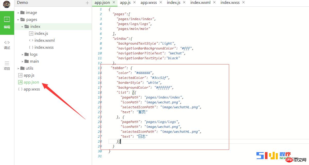Open the 项目 (Project) sidebar icon
This screenshot has width=309, height=165.
pyautogui.click(x=7, y=65)
